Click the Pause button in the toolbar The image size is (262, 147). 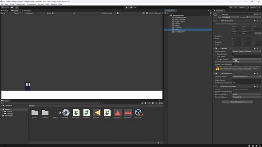point(131,7)
